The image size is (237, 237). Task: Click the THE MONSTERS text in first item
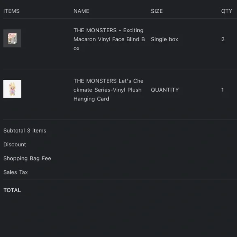(95, 30)
